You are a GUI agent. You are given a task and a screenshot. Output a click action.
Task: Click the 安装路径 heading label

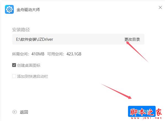[21, 29]
